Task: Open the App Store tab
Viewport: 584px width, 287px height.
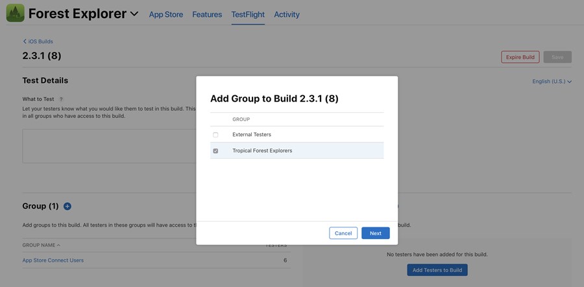Action: 166,14
